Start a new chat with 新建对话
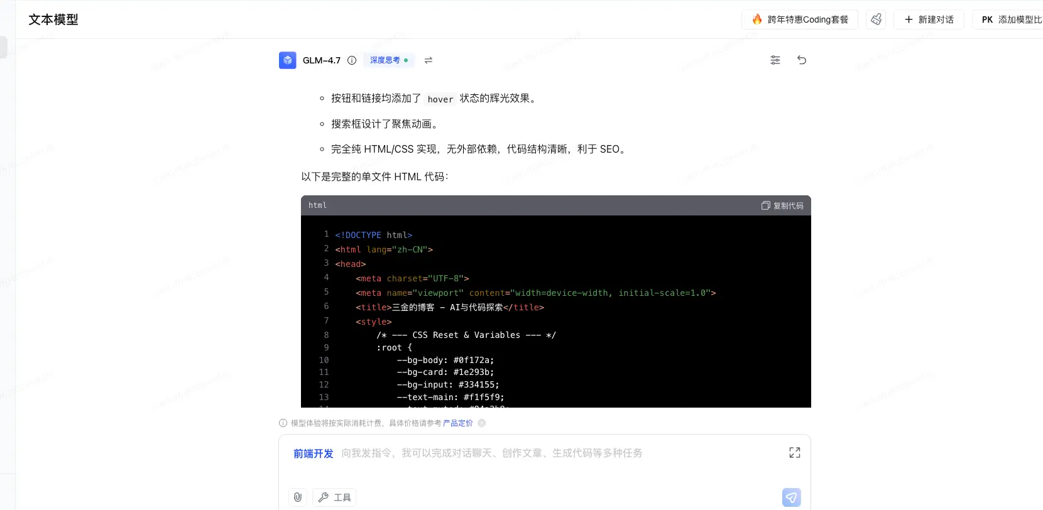 (929, 19)
